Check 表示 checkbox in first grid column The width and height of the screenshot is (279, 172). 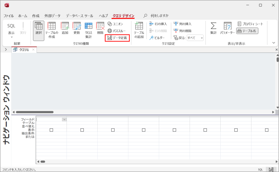pos(51,130)
